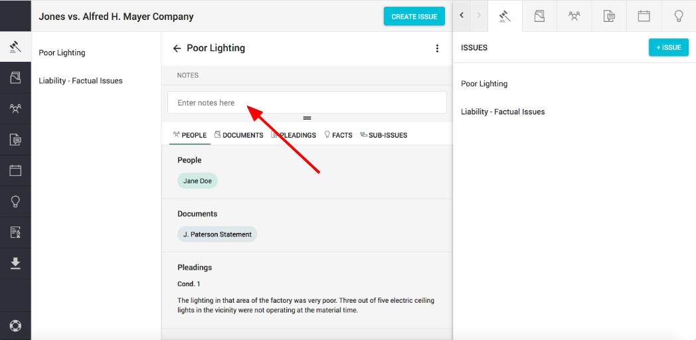
Task: Select People tab in right panel
Action: tap(574, 16)
